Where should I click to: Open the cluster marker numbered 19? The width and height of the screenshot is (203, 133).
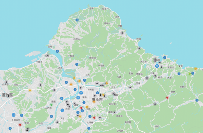click(x=157, y=66)
